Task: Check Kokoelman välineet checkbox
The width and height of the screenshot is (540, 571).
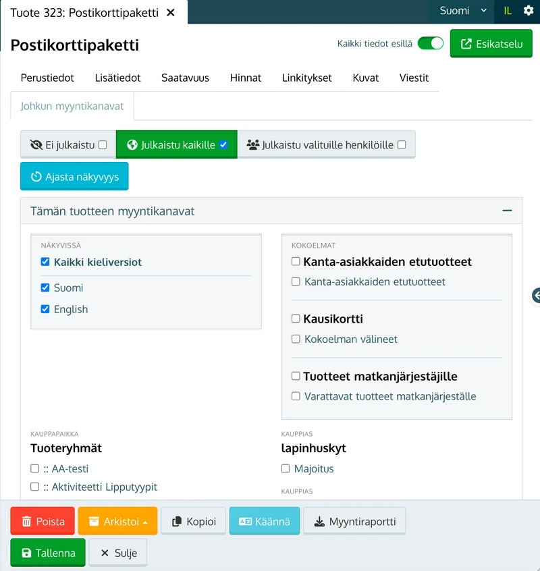Action: tap(296, 339)
